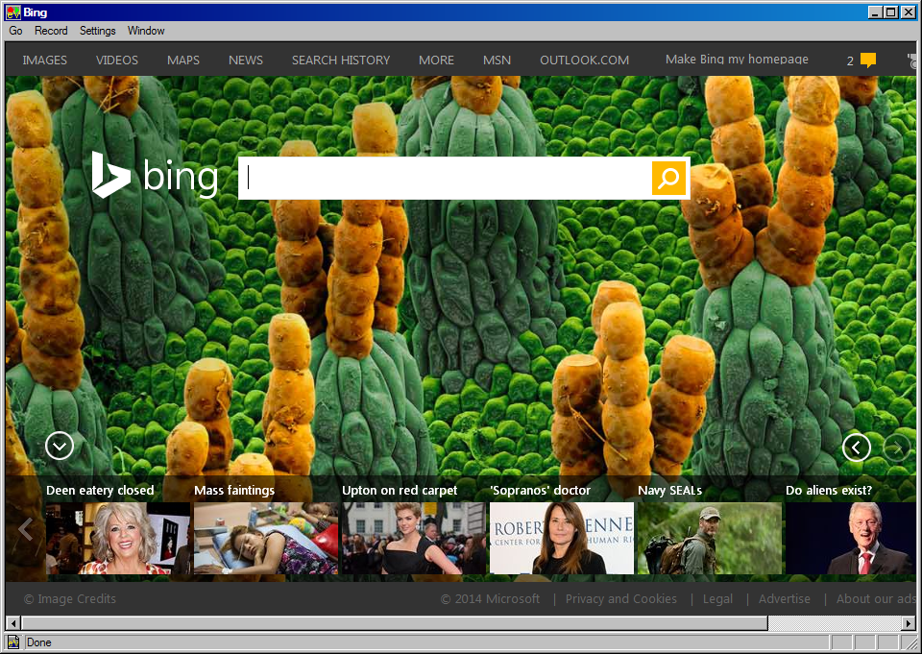Image resolution: width=922 pixels, height=654 pixels.
Task: Click the Bing logo
Action: pyautogui.click(x=155, y=176)
